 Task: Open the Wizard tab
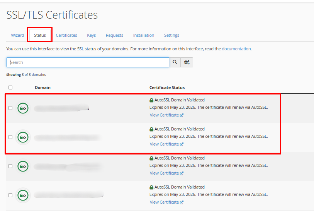tap(17, 35)
